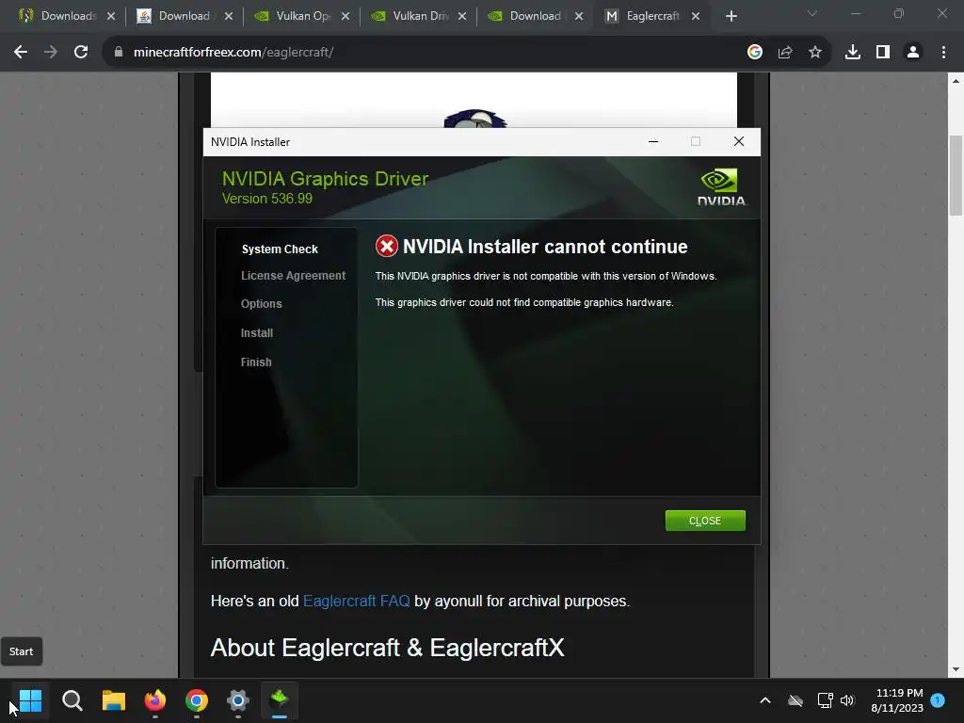Image resolution: width=964 pixels, height=723 pixels.
Task: Click the Google icon in address bar
Action: pyautogui.click(x=755, y=53)
